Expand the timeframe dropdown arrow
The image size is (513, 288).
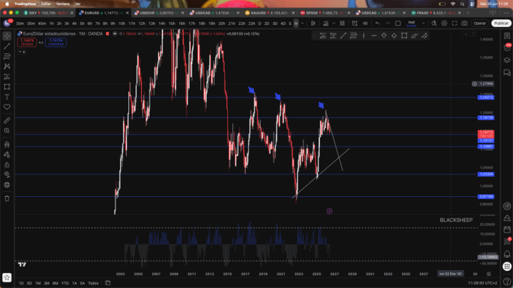click(x=302, y=23)
